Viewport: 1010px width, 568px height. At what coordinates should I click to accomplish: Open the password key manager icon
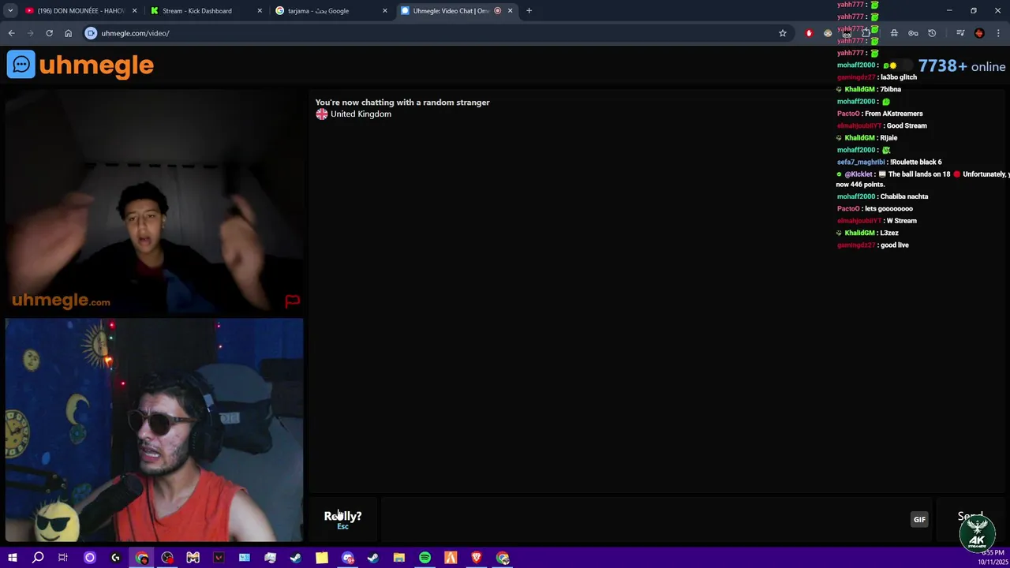(913, 33)
